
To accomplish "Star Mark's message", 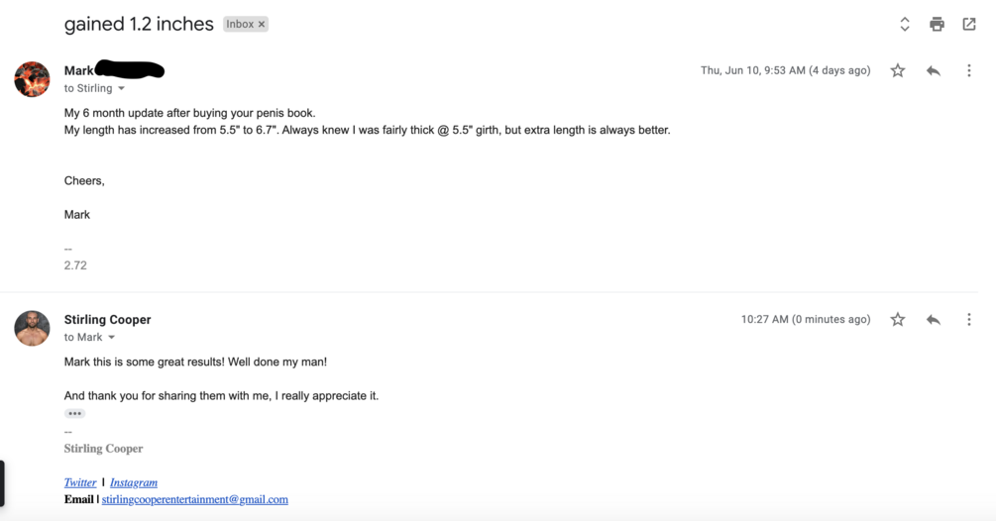I will 898,70.
